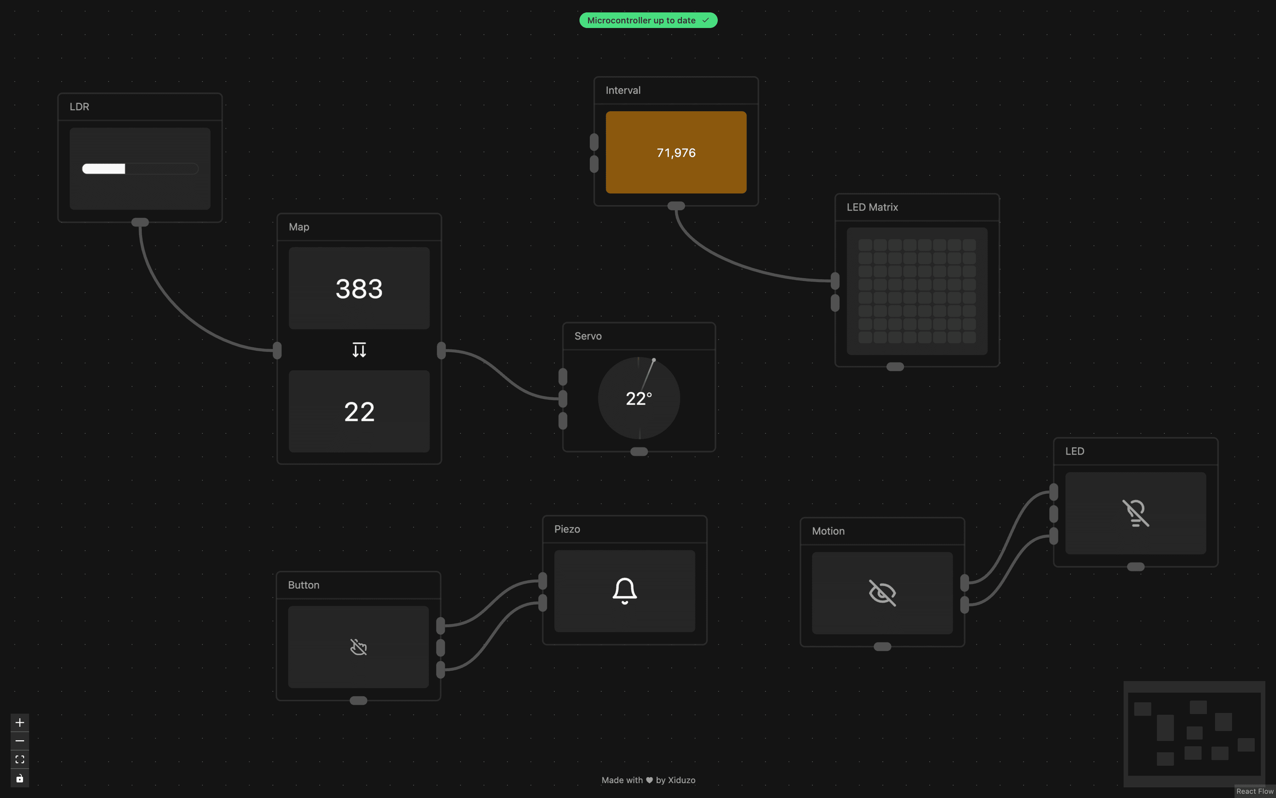This screenshot has height=798, width=1276.
Task: Click the minimap in the corner
Action: pos(1194,734)
